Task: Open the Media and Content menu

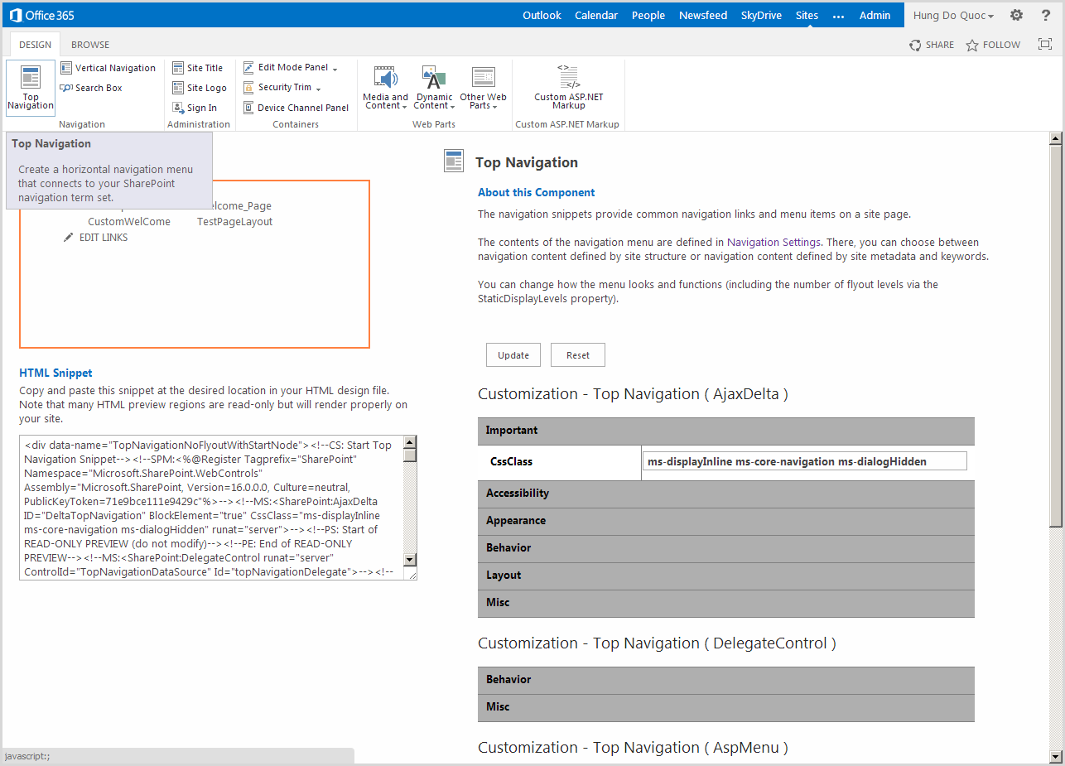Action: click(x=385, y=89)
